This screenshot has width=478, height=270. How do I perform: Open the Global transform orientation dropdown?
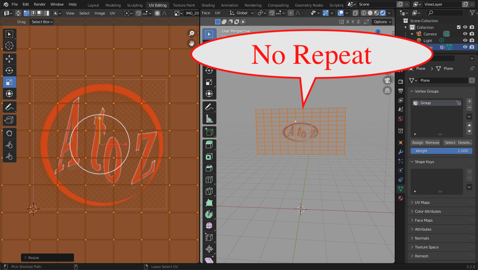click(x=242, y=13)
